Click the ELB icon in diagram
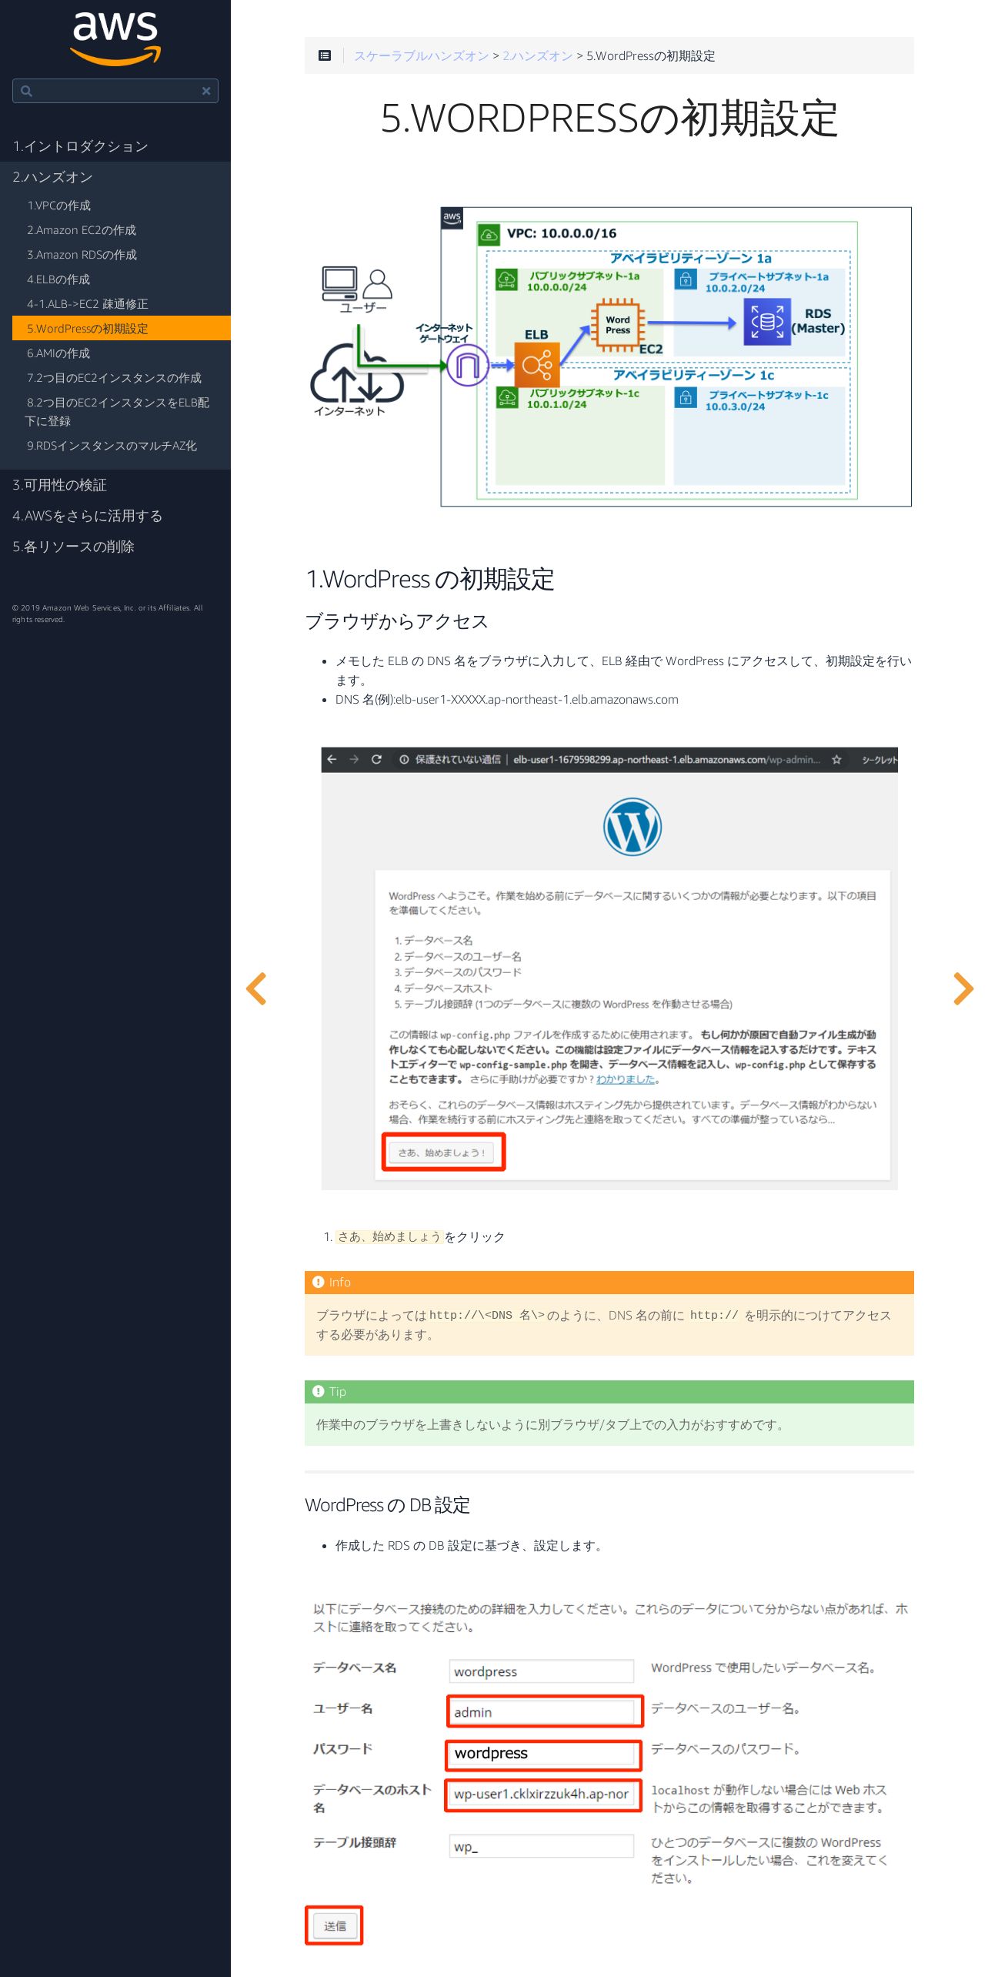988x1977 pixels. pos(536,363)
